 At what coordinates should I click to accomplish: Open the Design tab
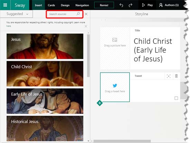pyautogui.click(x=65, y=5)
